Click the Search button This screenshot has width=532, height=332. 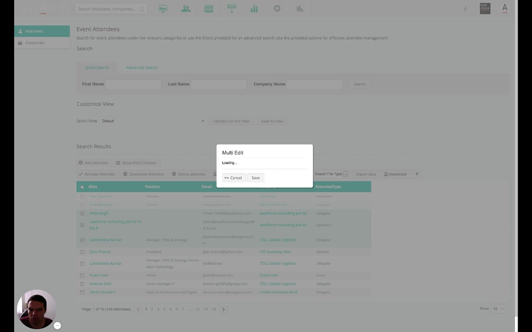tap(360, 84)
